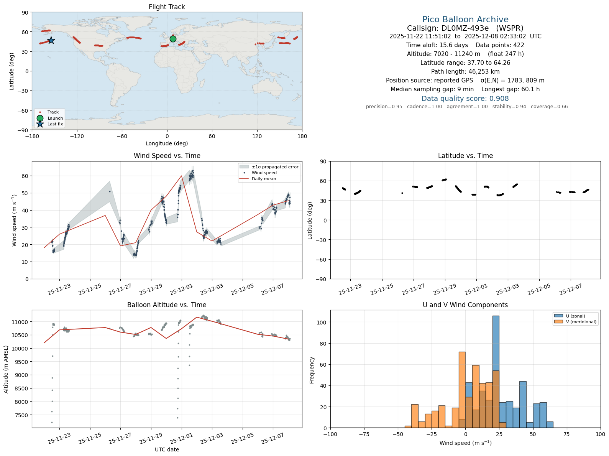
Task: Click the "Altitude: 7020 - 11240 m" line
Action: point(465,54)
